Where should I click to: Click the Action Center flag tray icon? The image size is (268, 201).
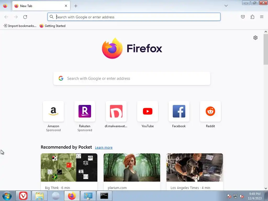(x=229, y=196)
